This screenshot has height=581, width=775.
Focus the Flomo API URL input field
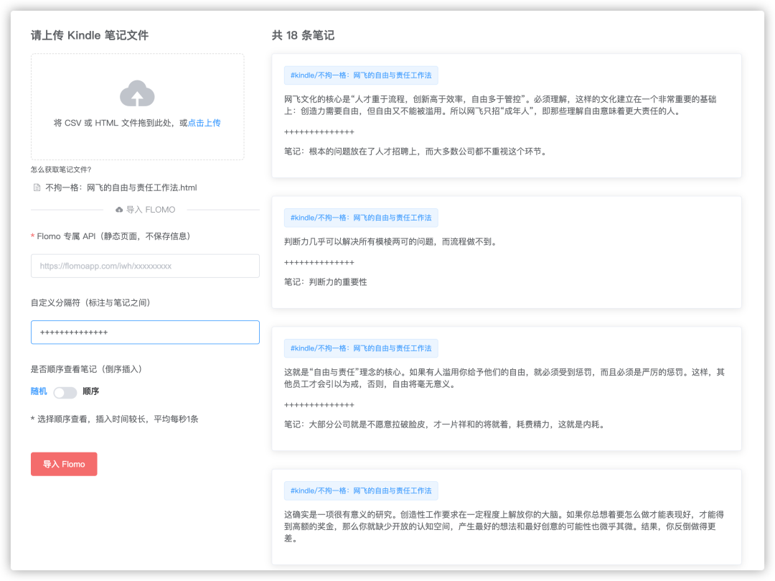click(x=145, y=266)
